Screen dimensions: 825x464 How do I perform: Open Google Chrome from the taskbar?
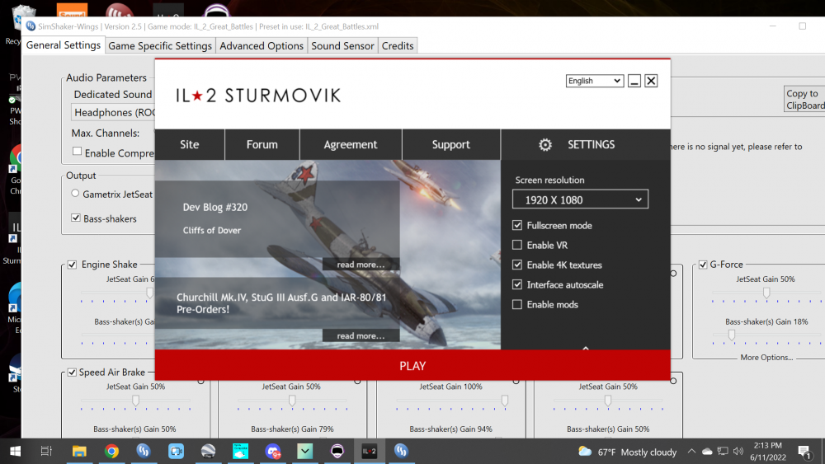click(x=111, y=451)
